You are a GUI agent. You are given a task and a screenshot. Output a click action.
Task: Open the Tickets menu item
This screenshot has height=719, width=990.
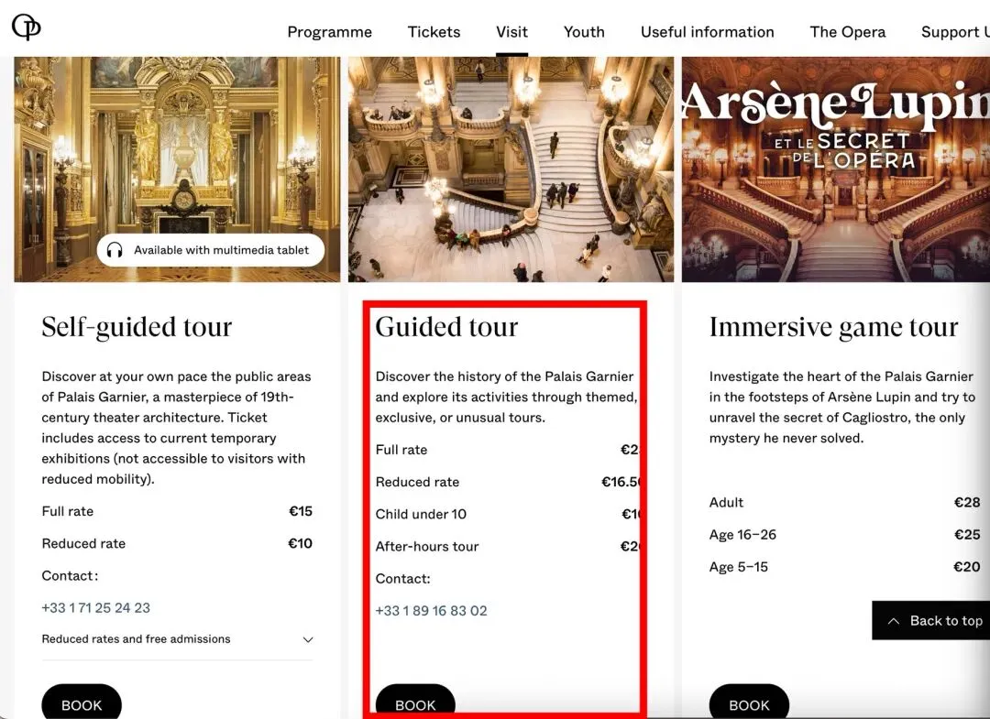434,32
